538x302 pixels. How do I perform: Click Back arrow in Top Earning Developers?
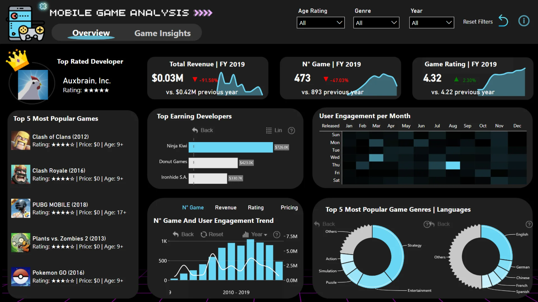click(195, 130)
